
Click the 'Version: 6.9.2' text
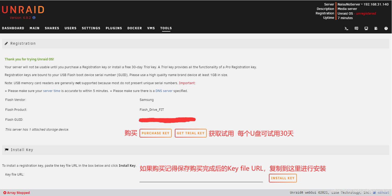20,18
